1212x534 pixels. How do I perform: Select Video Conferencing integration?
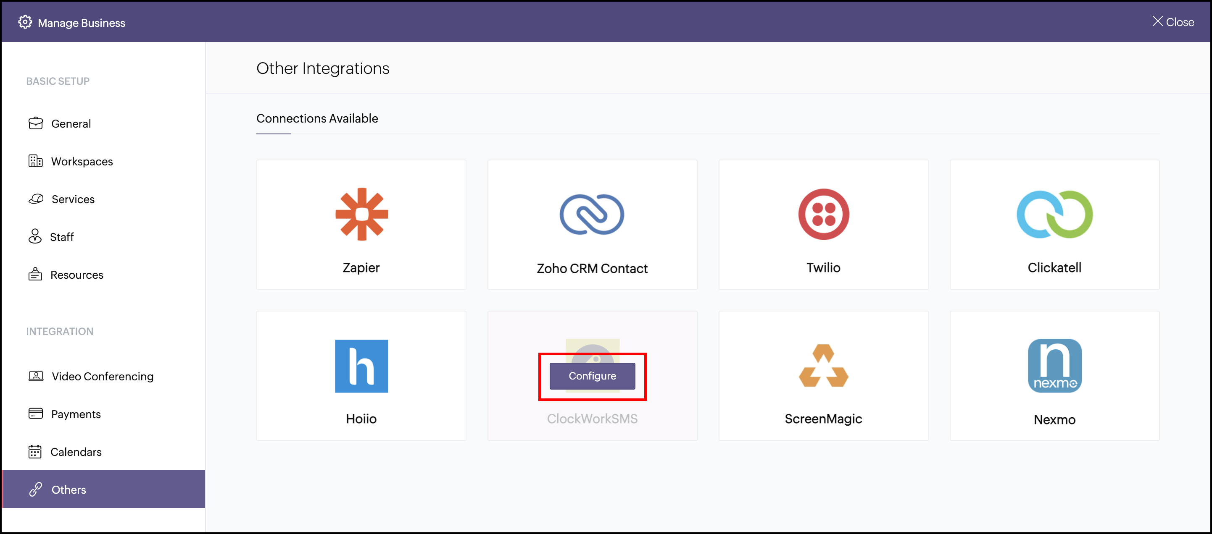102,376
